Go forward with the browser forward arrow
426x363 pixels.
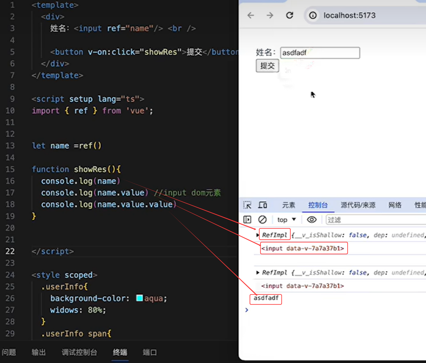pos(270,15)
